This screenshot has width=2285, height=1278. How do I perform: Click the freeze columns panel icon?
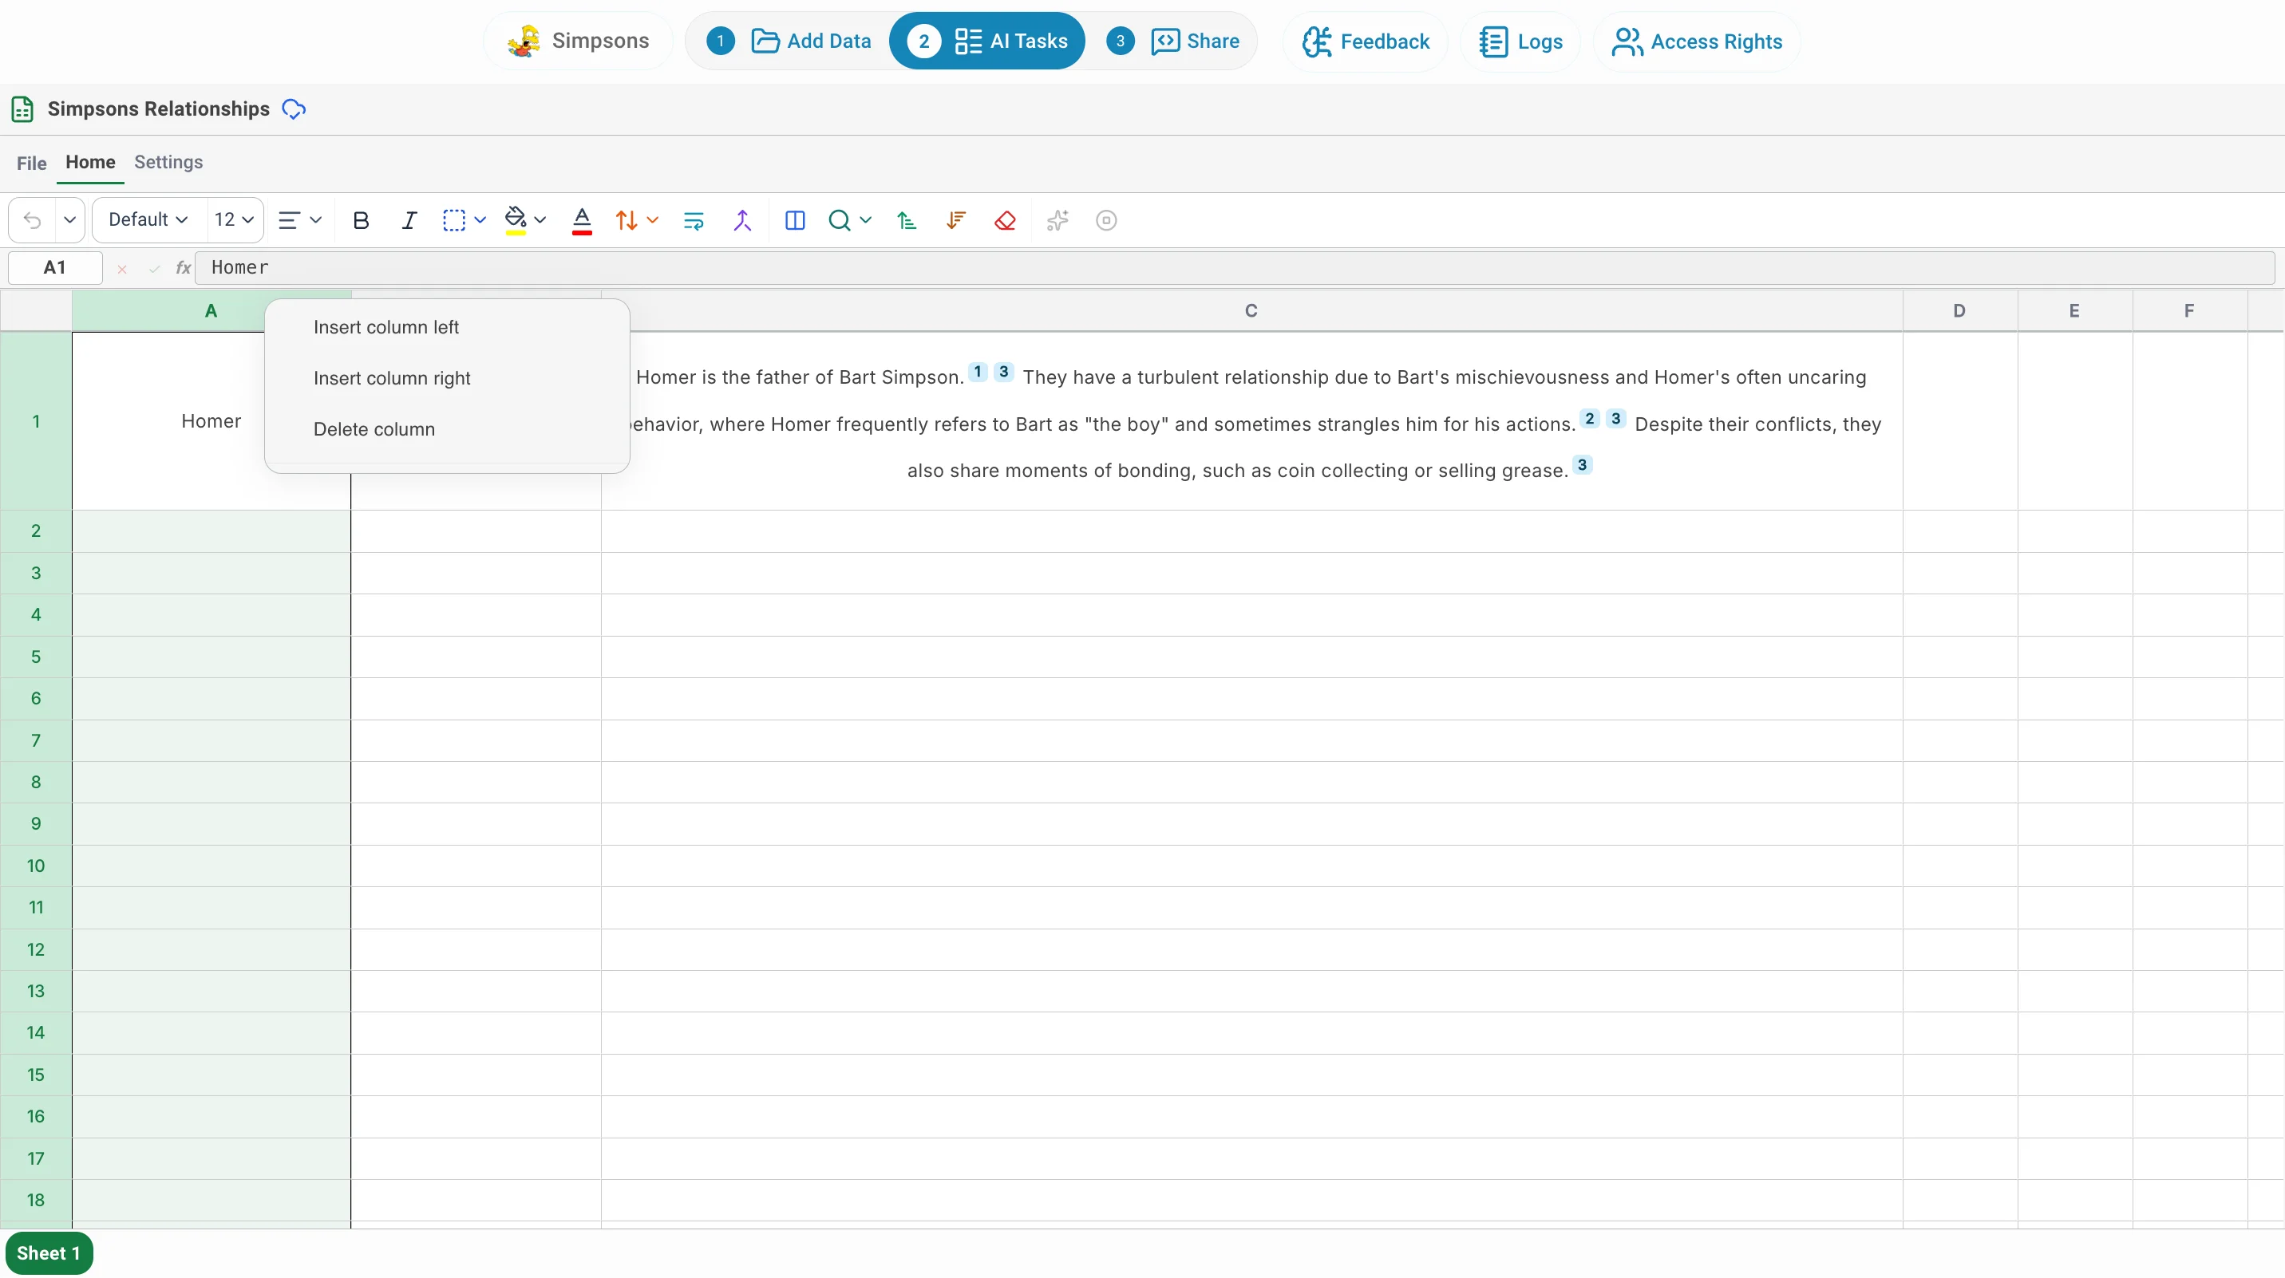[795, 220]
